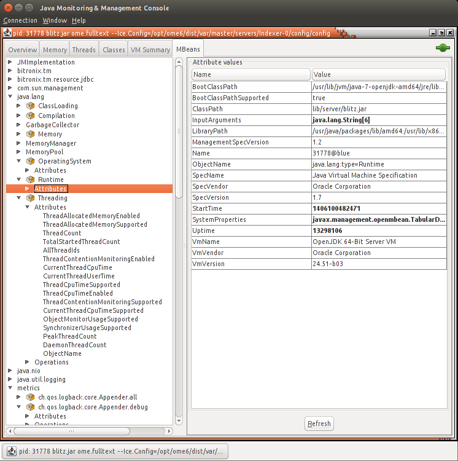Switch to the Threads tab

pos(83,50)
